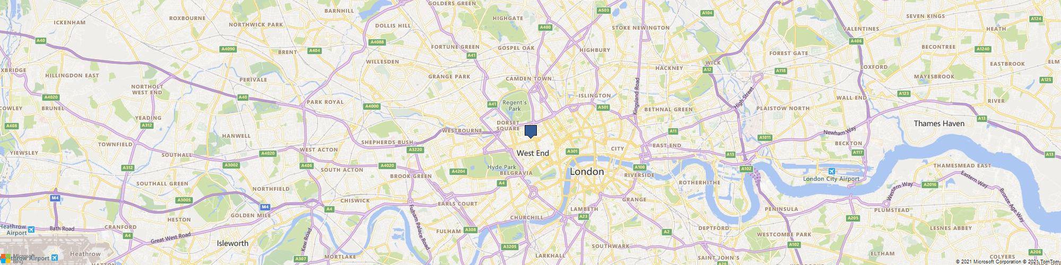Viewport: 1061px width, 265px height.
Task: Click the Bethnal Green label
Action: pos(668,109)
